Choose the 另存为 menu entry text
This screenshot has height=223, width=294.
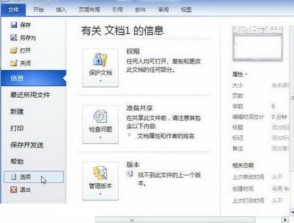(28, 37)
